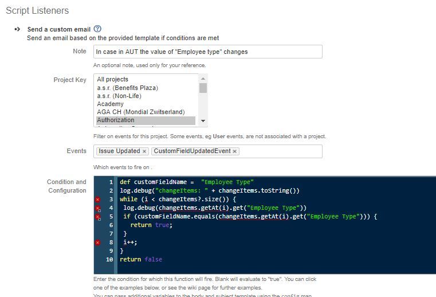Select a.s.r. (Non-Life) project
436x297 pixels.
tap(119, 96)
